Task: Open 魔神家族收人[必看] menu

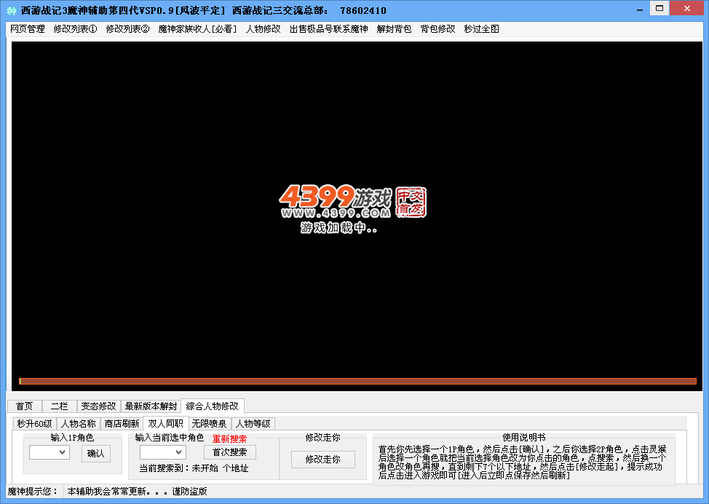Action: coord(197,29)
